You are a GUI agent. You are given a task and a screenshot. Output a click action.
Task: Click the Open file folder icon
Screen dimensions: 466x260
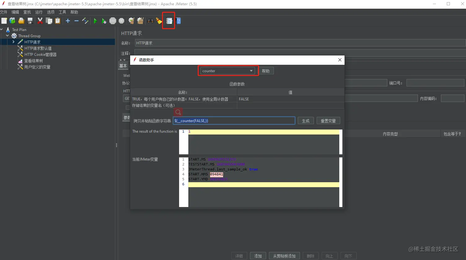coord(21,21)
